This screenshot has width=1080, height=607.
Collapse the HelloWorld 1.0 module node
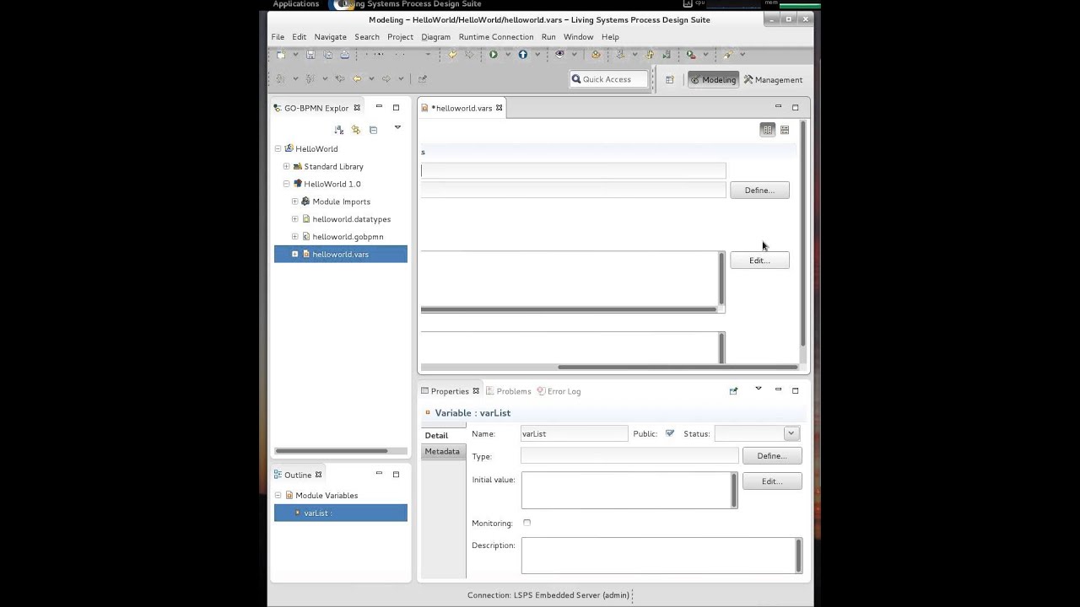(x=286, y=184)
